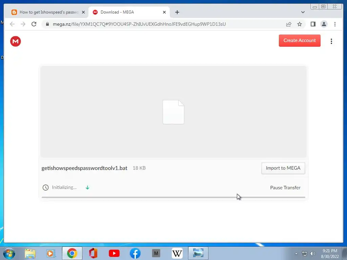Click the gray M taskbar icon

point(156,253)
